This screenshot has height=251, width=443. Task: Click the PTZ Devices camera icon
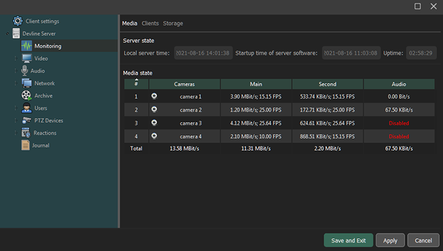click(27, 120)
